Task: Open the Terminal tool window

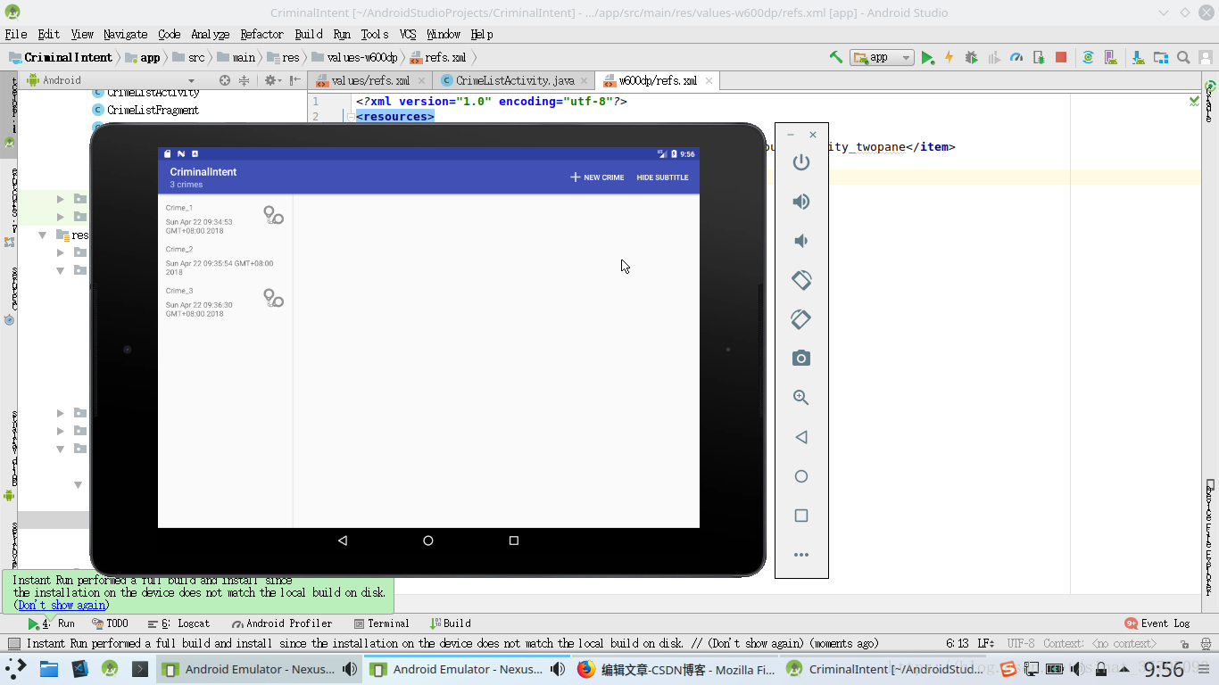Action: 381,623
